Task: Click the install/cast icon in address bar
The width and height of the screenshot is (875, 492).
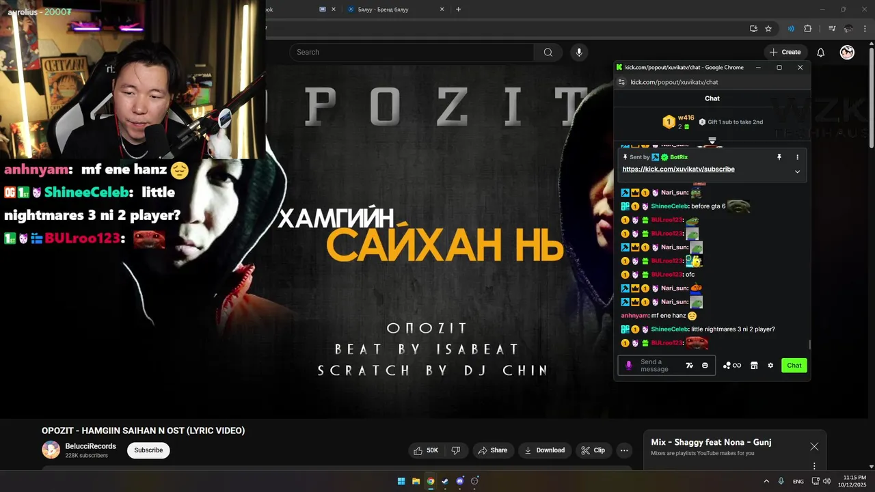Action: [x=753, y=29]
